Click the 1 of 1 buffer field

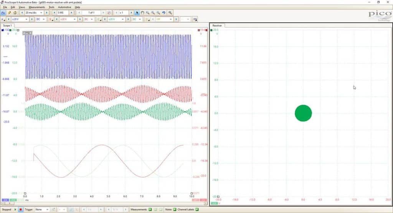pos(91,13)
